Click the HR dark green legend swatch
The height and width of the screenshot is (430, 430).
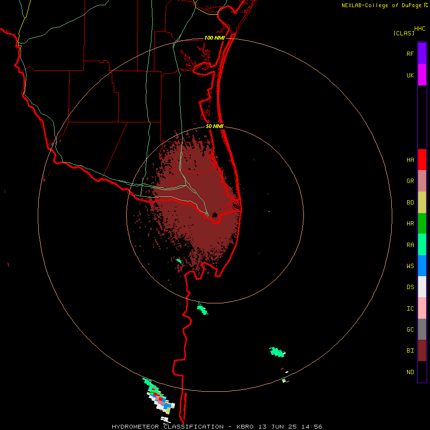click(422, 223)
